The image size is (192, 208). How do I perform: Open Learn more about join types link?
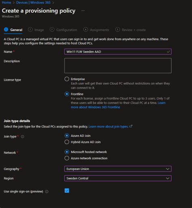click(109, 127)
